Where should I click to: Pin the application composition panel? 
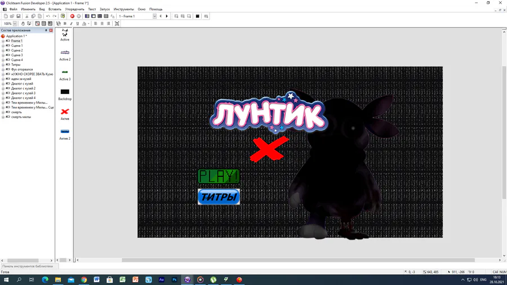[x=46, y=30]
